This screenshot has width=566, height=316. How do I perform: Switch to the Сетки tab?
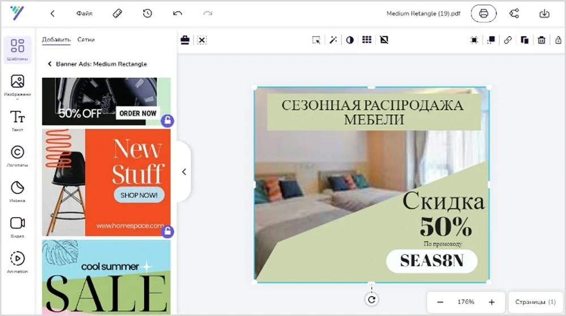[x=86, y=40]
